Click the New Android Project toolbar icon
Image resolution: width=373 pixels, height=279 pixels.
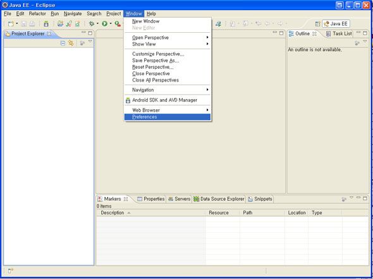61,24
